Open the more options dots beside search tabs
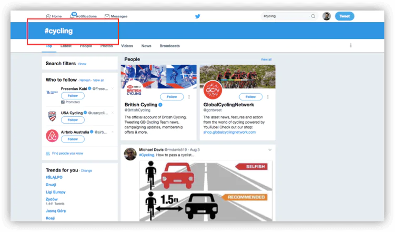The image size is (395, 232). pos(351,45)
